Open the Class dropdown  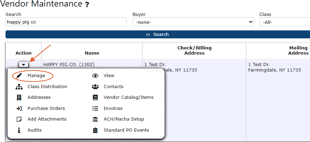pos(284,22)
